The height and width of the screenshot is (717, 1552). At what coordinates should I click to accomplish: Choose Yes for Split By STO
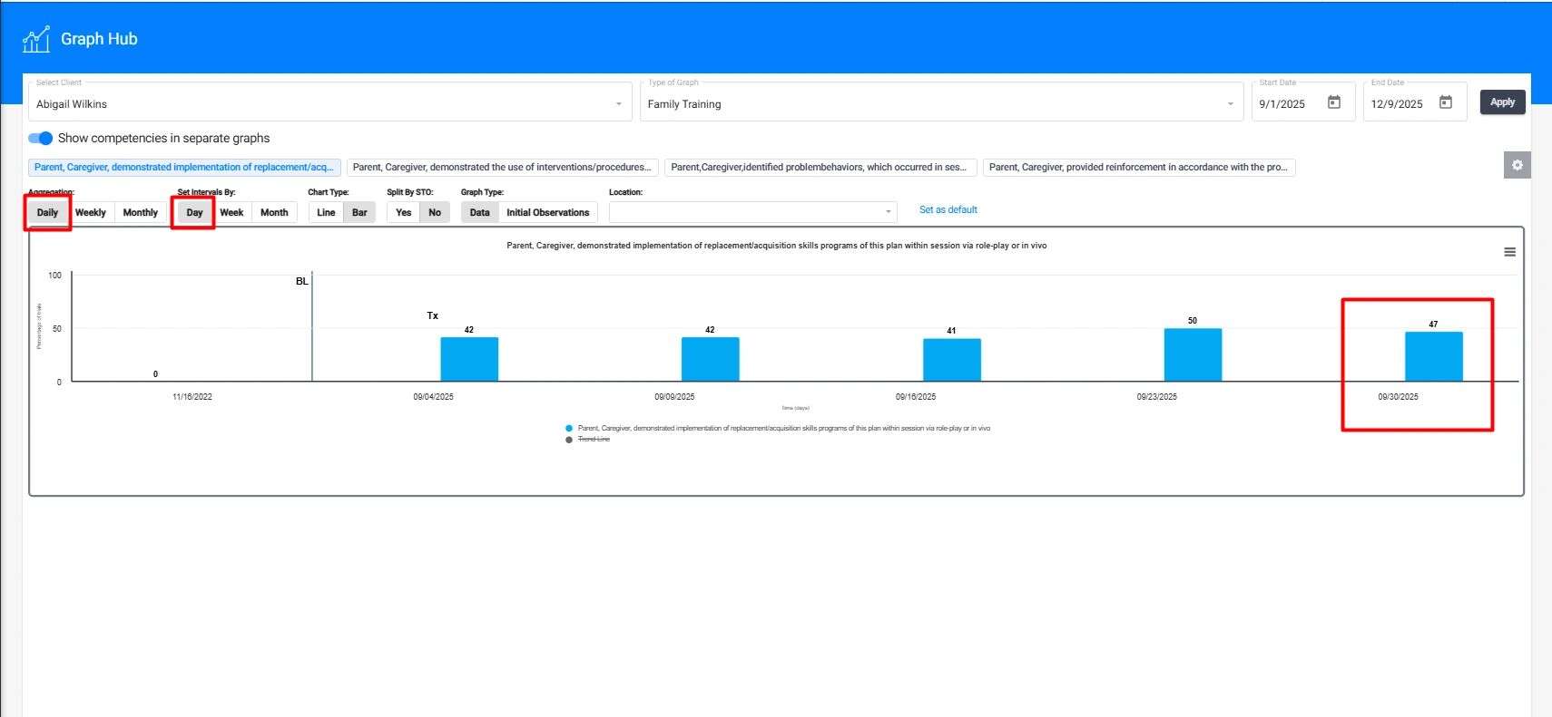404,213
